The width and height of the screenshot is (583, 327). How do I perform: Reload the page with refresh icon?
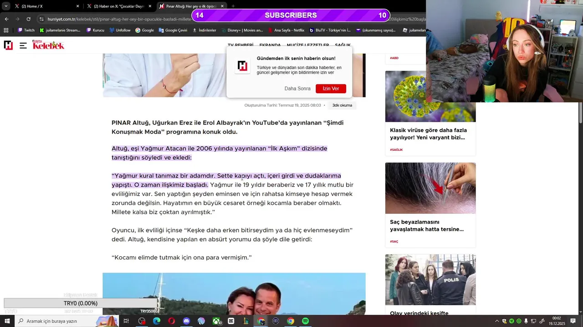point(28,19)
